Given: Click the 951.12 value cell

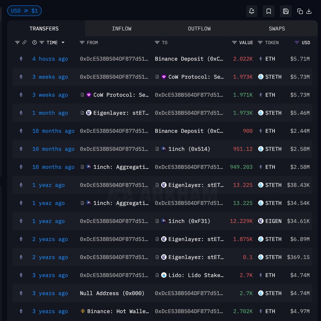Looking at the screenshot, I should click(243, 149).
